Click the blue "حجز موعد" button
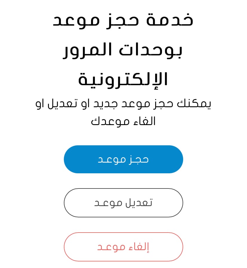 pyautogui.click(x=123, y=159)
